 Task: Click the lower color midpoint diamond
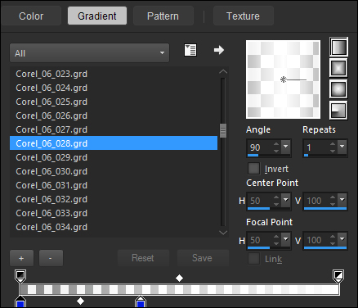pyautogui.click(x=80, y=301)
